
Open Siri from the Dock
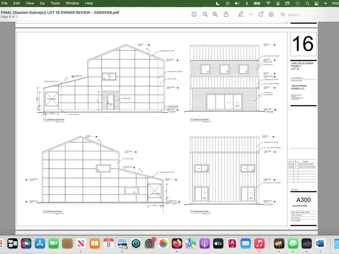tap(26, 243)
